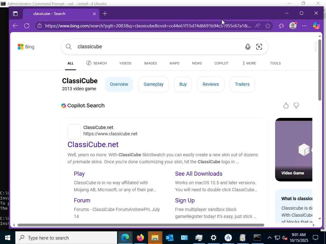Like the Copilot Search result thumbs up
The width and height of the screenshot is (326, 244).
[286, 105]
